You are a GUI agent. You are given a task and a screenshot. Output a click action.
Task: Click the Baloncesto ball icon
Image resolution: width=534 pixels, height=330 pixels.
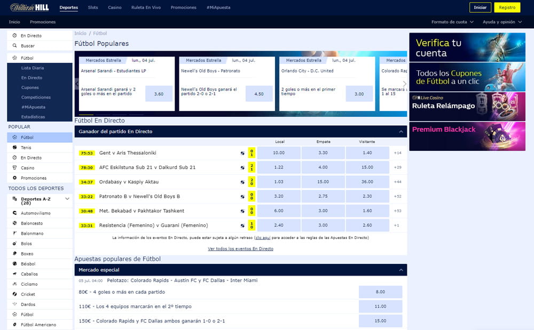[x=14, y=223]
